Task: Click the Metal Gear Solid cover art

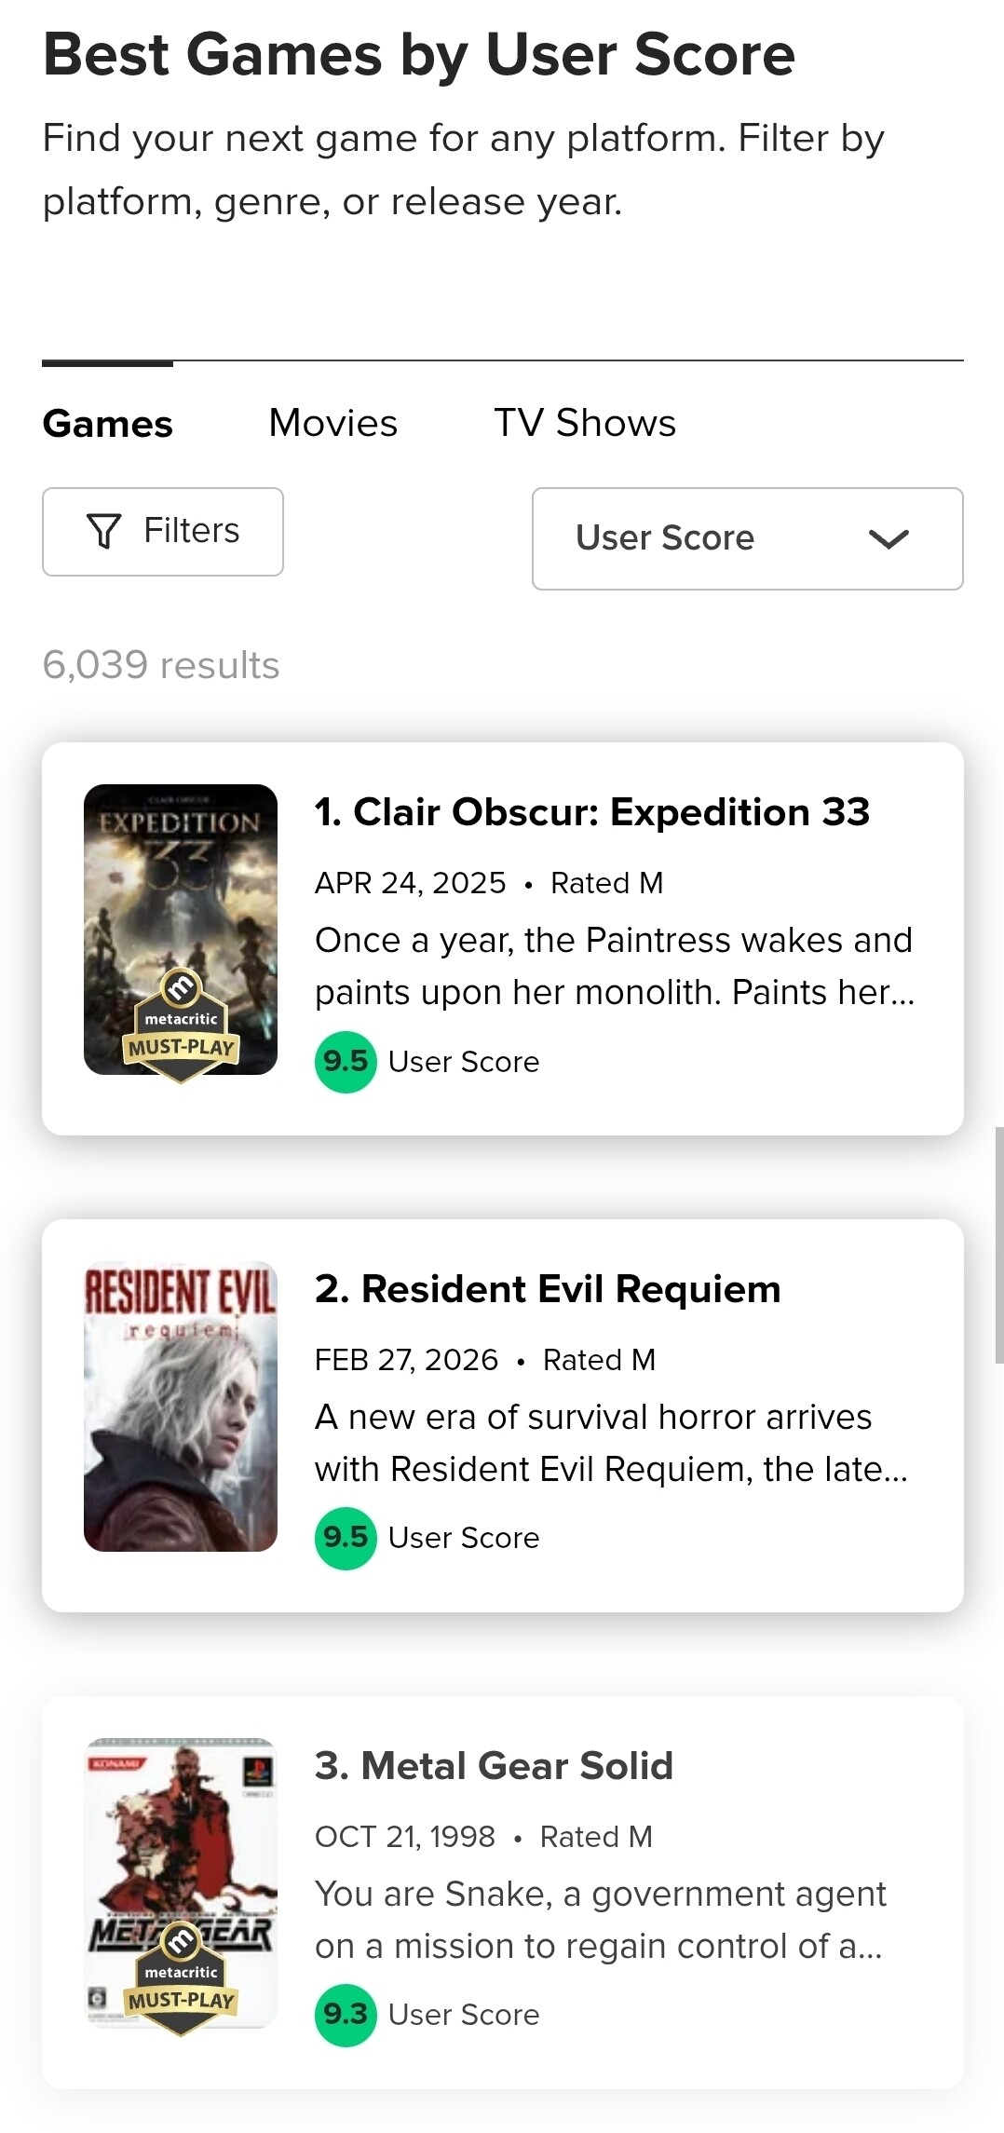Action: pos(181,1844)
